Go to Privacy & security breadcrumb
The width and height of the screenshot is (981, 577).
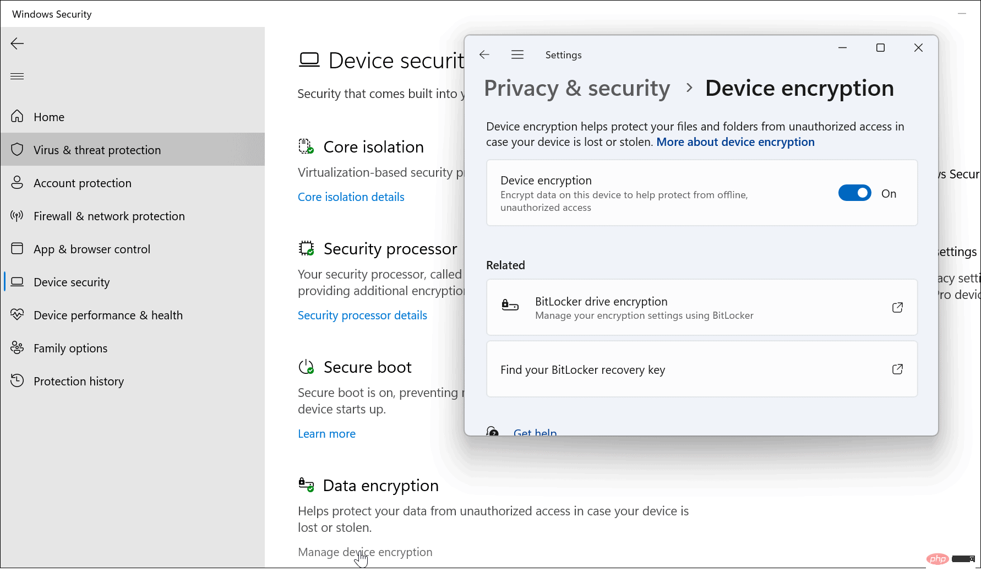(577, 89)
